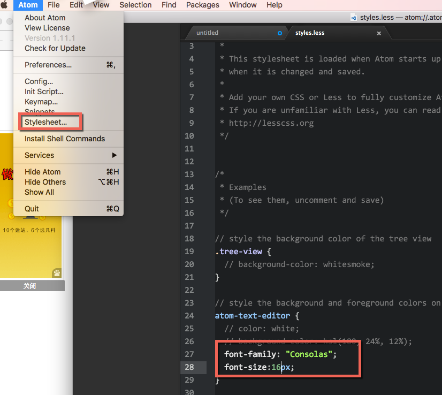Open the Selection menu
Viewport: 442px width, 395px height.
135,5
